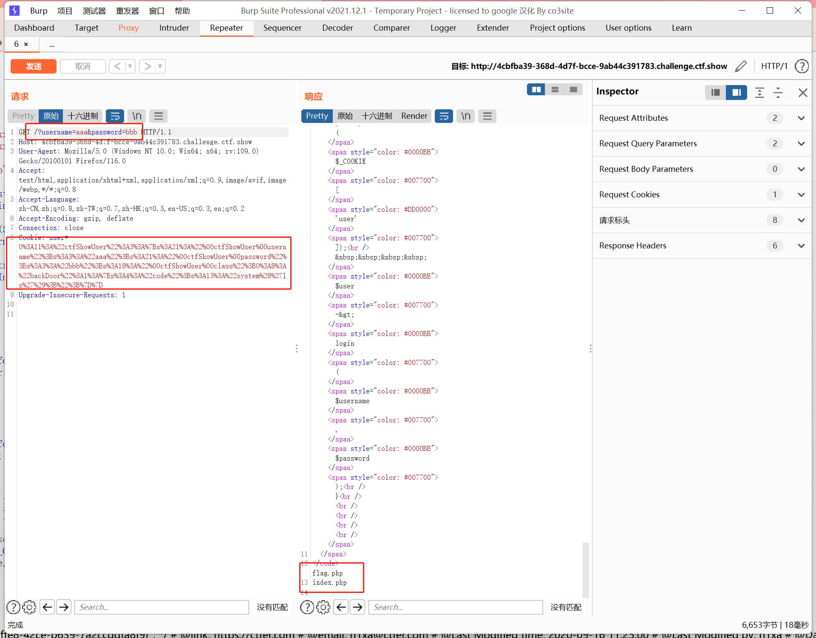The height and width of the screenshot is (638, 816).
Task: Switch request view to Pretty
Action: (23, 116)
